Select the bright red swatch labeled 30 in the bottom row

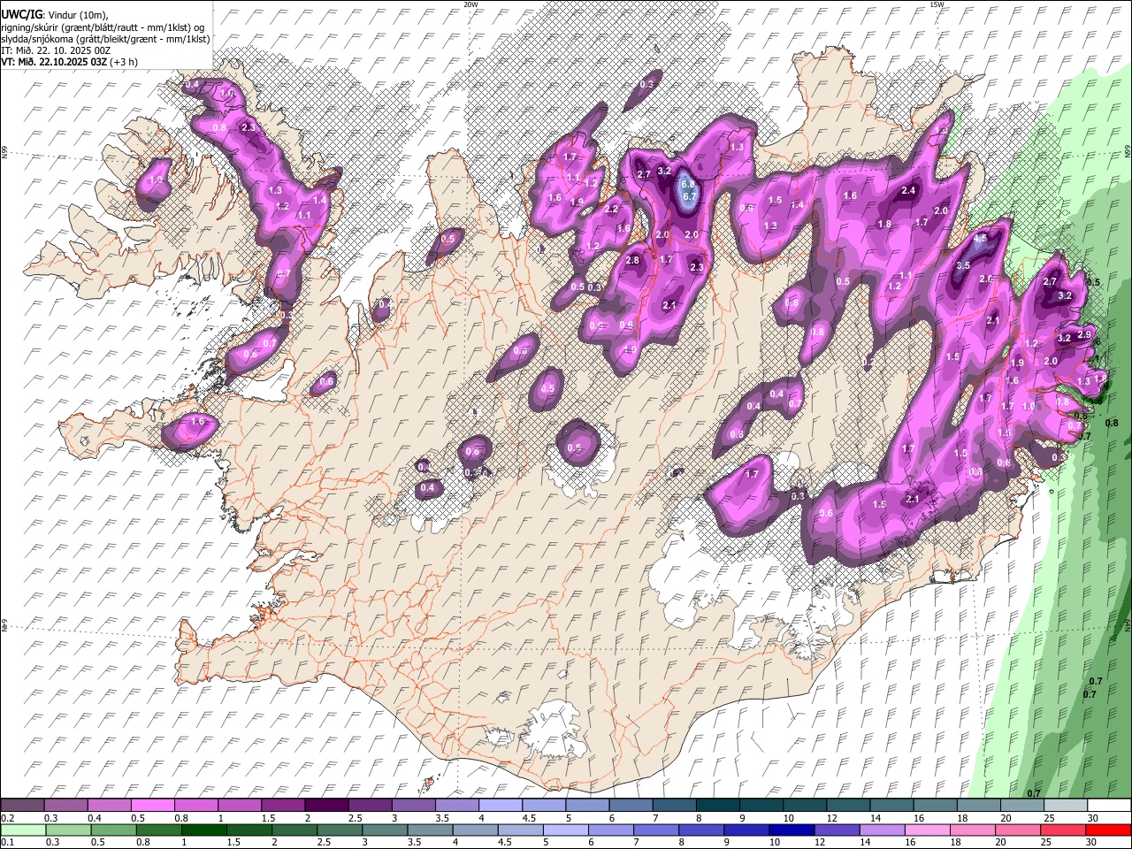(1109, 830)
